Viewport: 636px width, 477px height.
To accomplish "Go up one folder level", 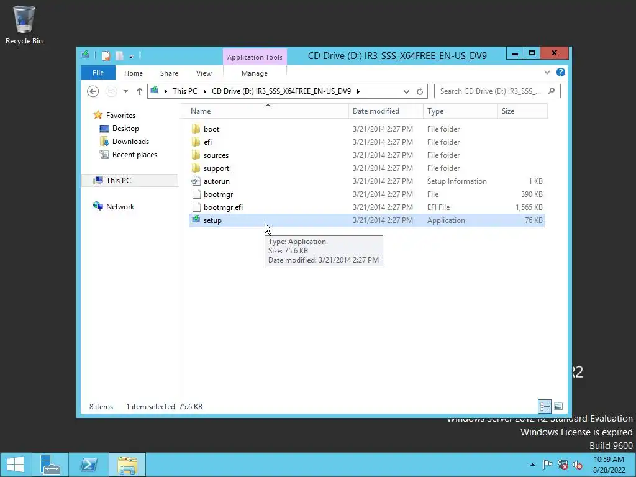I will click(x=140, y=91).
